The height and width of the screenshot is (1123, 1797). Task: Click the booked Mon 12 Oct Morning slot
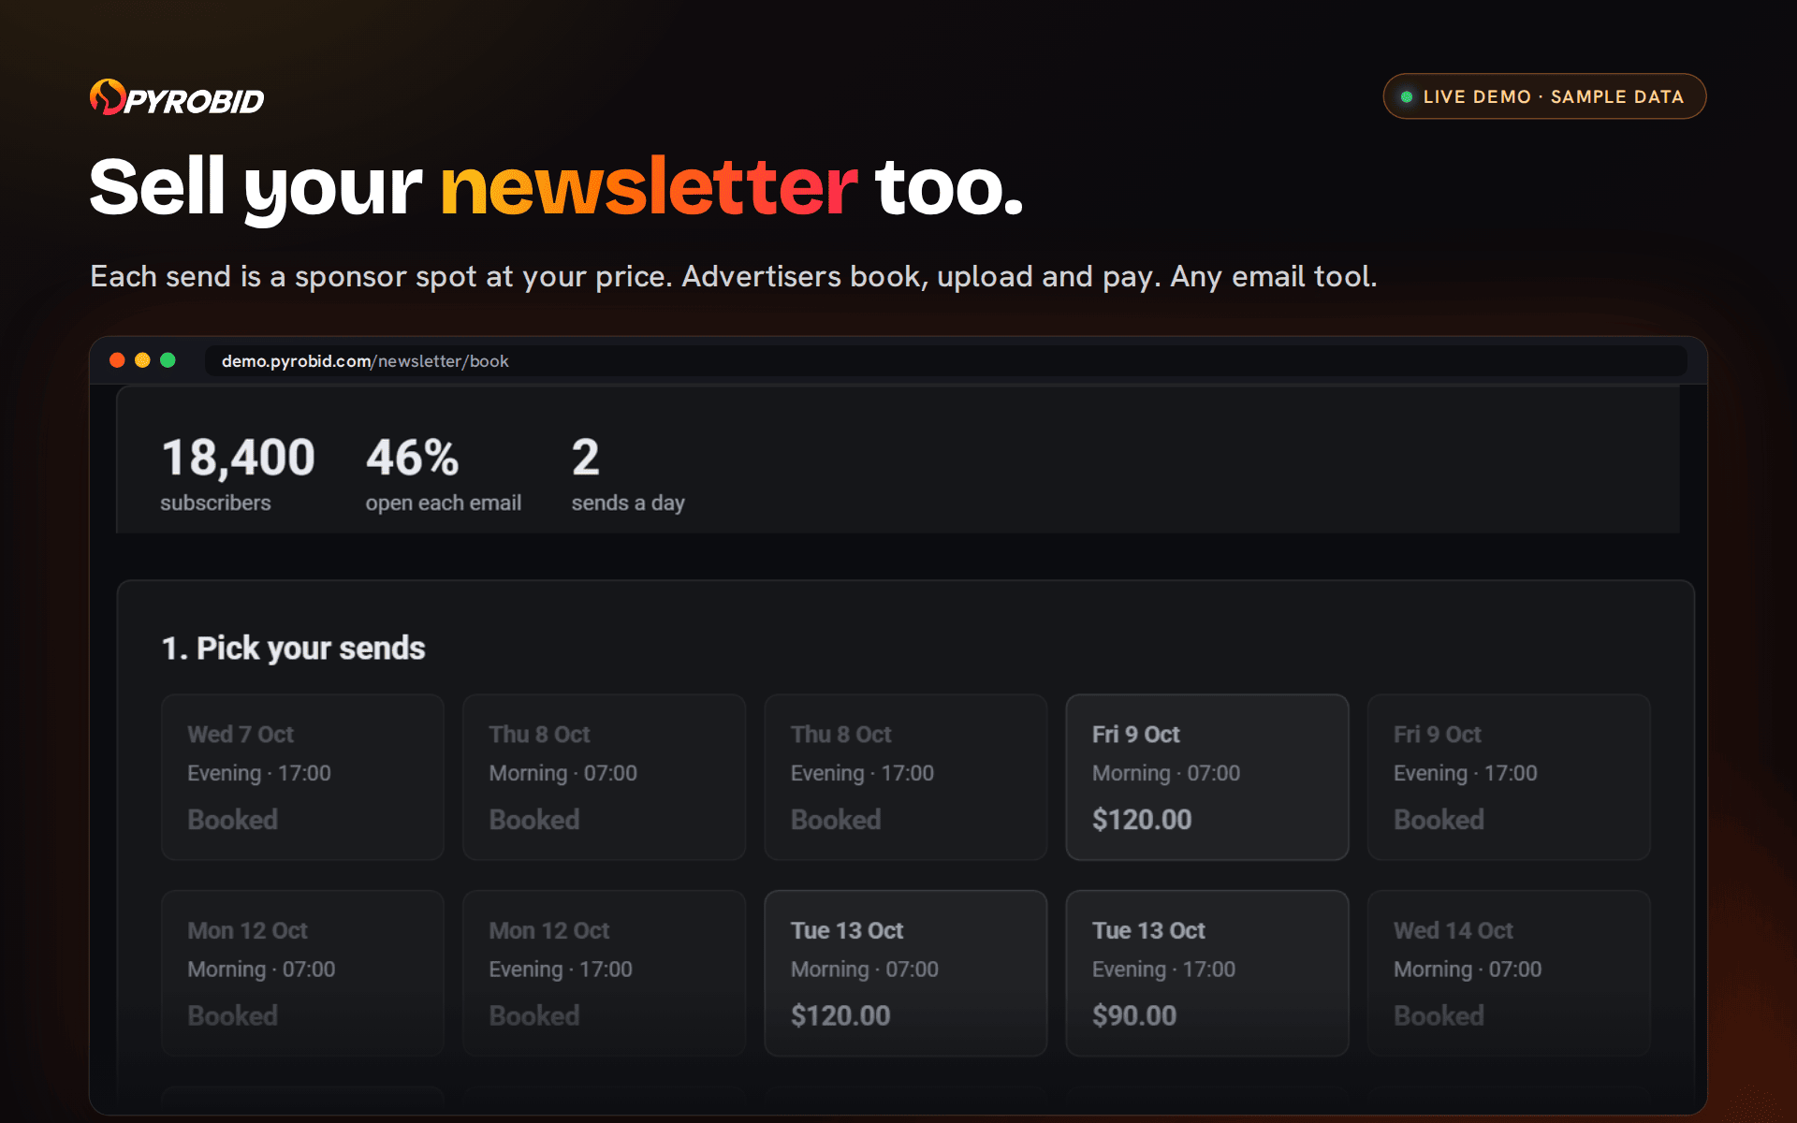[302, 973]
